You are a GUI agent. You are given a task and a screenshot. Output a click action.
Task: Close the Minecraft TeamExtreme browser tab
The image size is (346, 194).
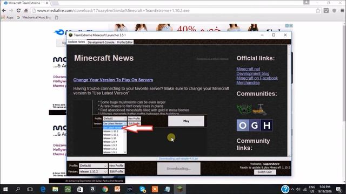coord(47,3)
